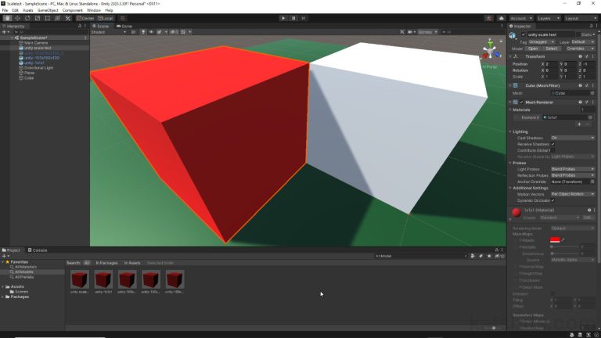Select the Rotate tool in toolbar
This screenshot has width=601, height=338.
(x=27, y=18)
